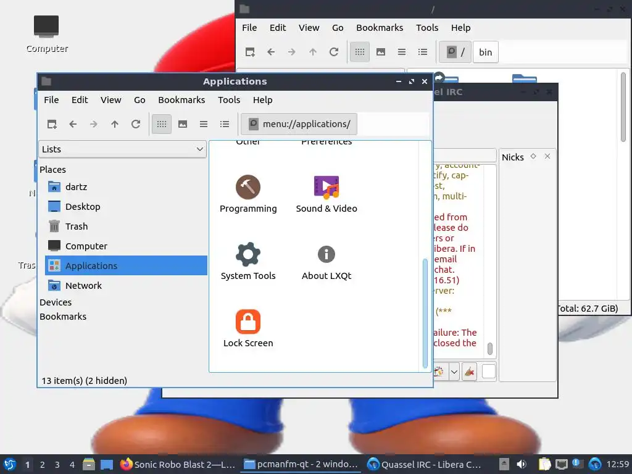Image resolution: width=632 pixels, height=474 pixels.
Task: Open Tools menu in the root folder window
Action: [427, 28]
